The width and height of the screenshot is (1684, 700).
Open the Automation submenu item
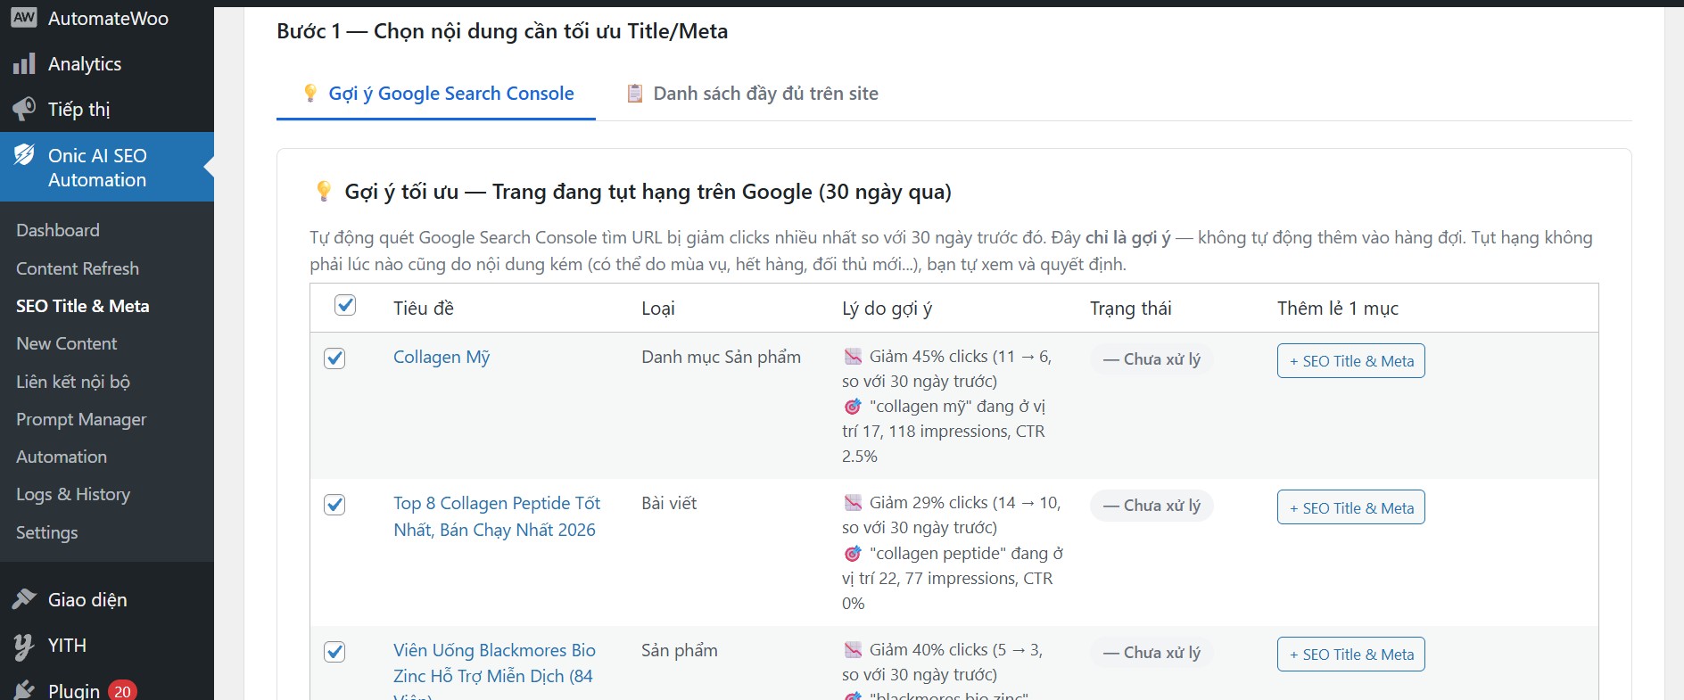pos(62,457)
